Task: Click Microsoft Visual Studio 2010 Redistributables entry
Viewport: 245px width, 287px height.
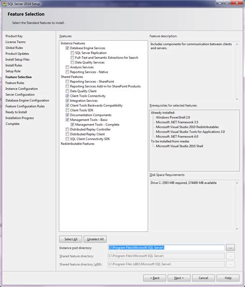Action: coord(187,127)
